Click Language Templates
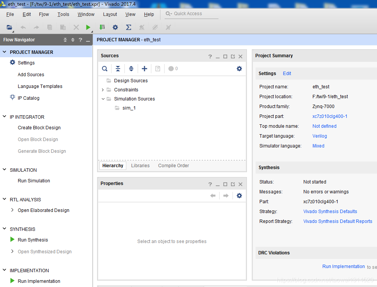The image size is (377, 287). [x=40, y=86]
